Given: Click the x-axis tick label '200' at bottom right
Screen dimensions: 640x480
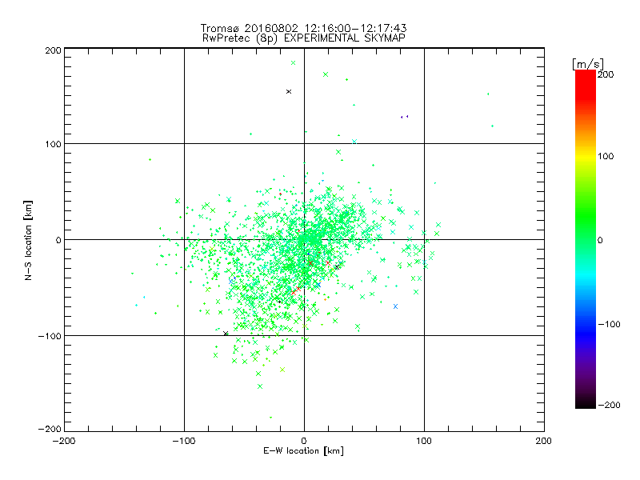Looking at the screenshot, I should pyautogui.click(x=544, y=441).
